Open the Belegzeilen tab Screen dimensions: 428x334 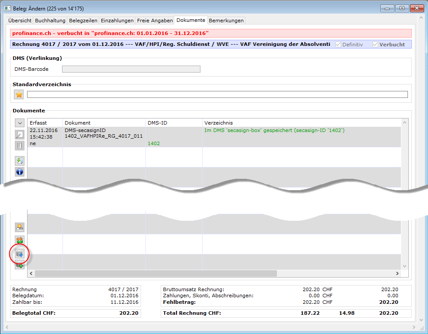pyautogui.click(x=83, y=21)
